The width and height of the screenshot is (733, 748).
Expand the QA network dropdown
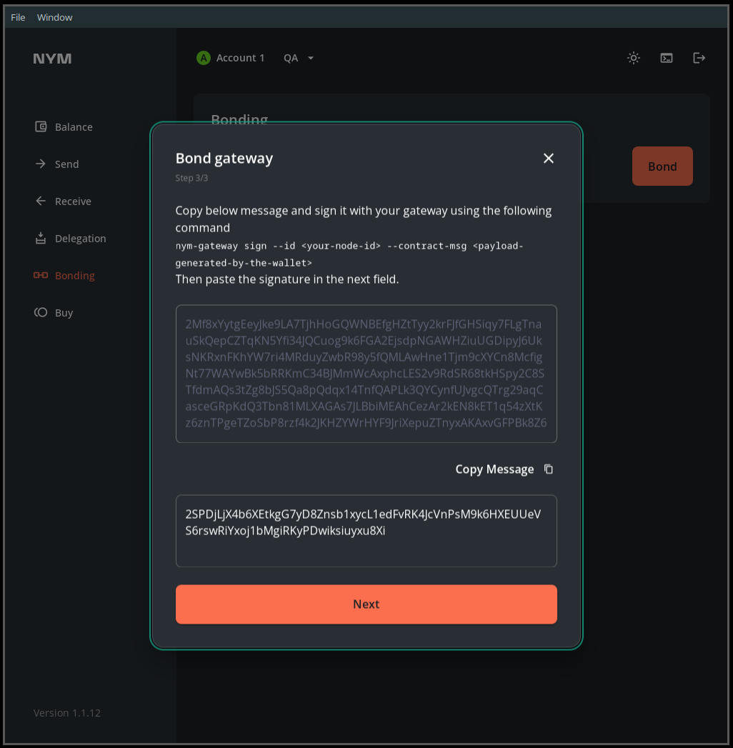299,59
